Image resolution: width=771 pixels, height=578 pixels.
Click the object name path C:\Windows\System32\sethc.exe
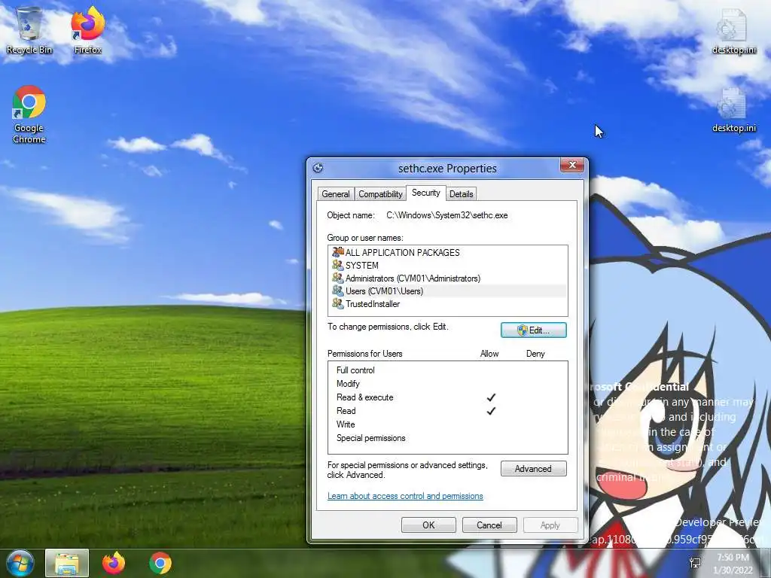click(x=447, y=215)
